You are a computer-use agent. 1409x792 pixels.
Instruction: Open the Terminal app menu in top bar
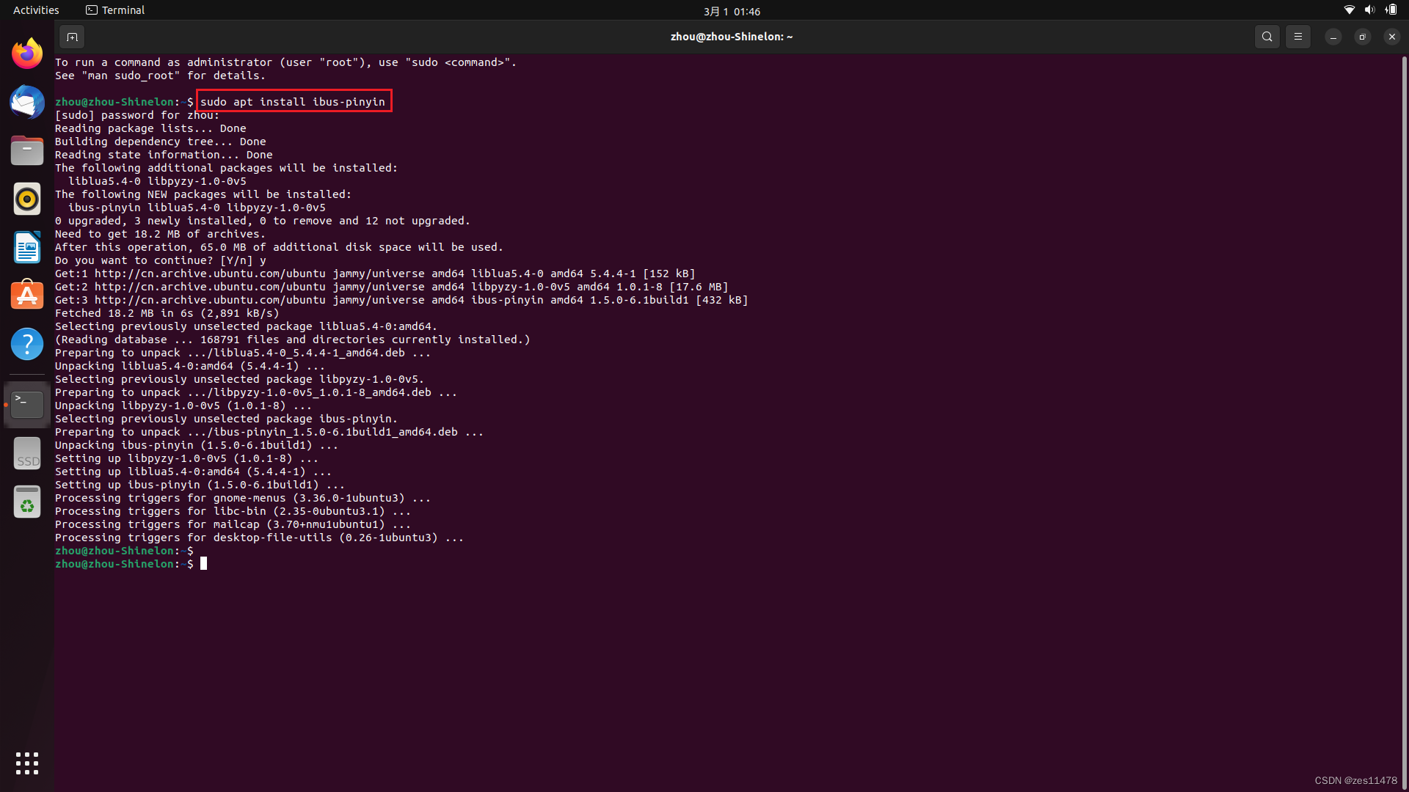(x=114, y=10)
